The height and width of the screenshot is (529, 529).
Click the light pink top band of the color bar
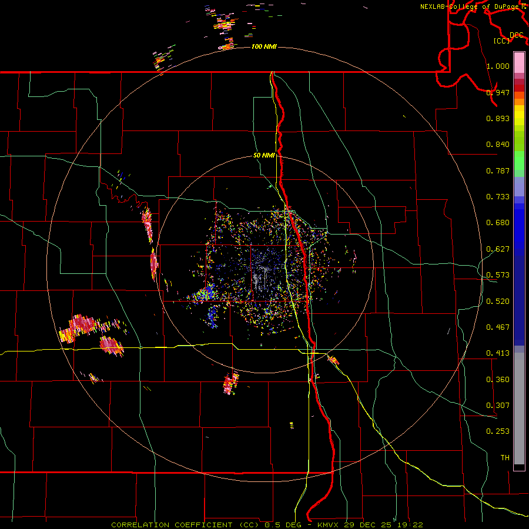tap(519, 63)
